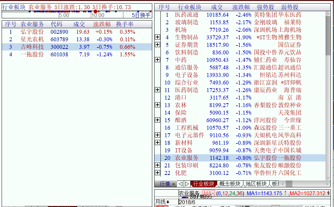This screenshot has height=207, width=334.
Task: Sort sector list by 弱势股 column
Action: pos(289,7)
